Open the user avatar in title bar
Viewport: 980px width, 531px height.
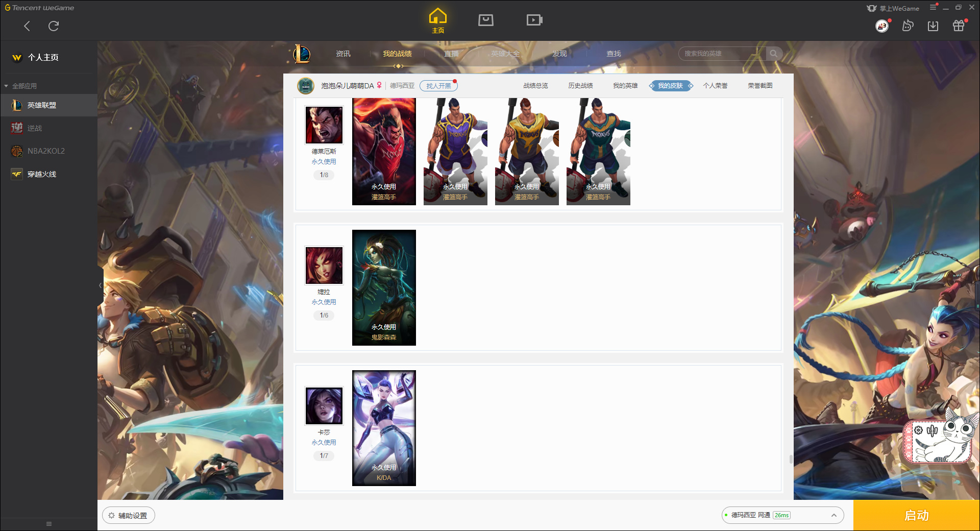(x=882, y=26)
